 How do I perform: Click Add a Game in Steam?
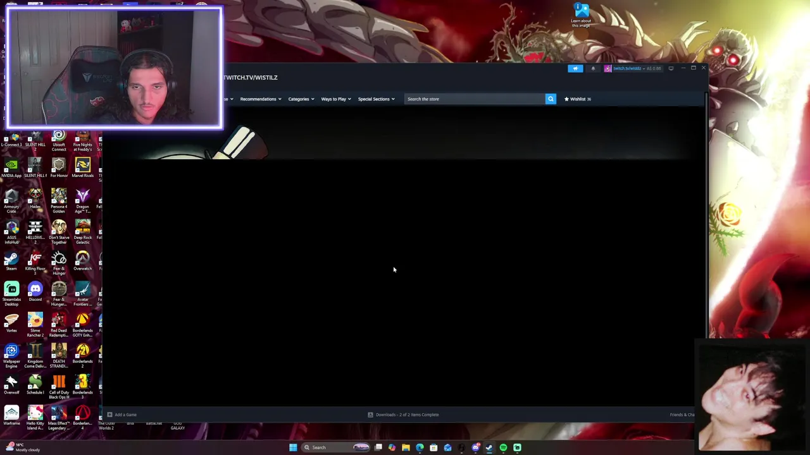click(x=121, y=415)
